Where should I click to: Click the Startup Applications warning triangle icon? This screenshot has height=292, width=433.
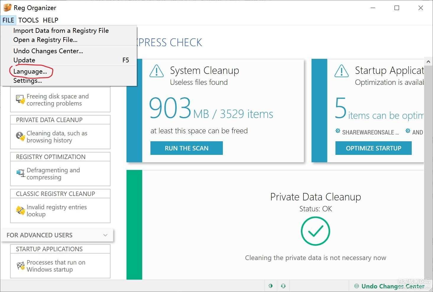341,71
